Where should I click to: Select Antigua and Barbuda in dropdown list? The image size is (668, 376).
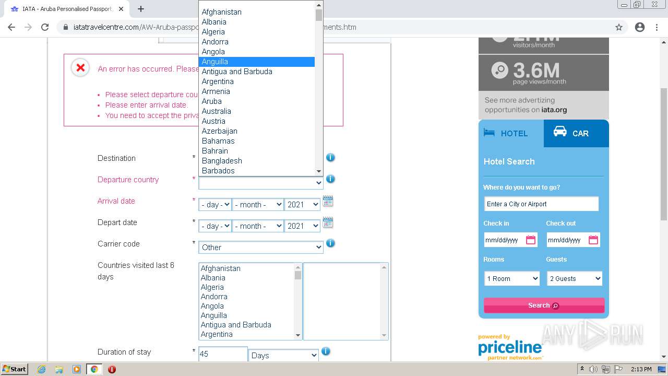click(257, 72)
